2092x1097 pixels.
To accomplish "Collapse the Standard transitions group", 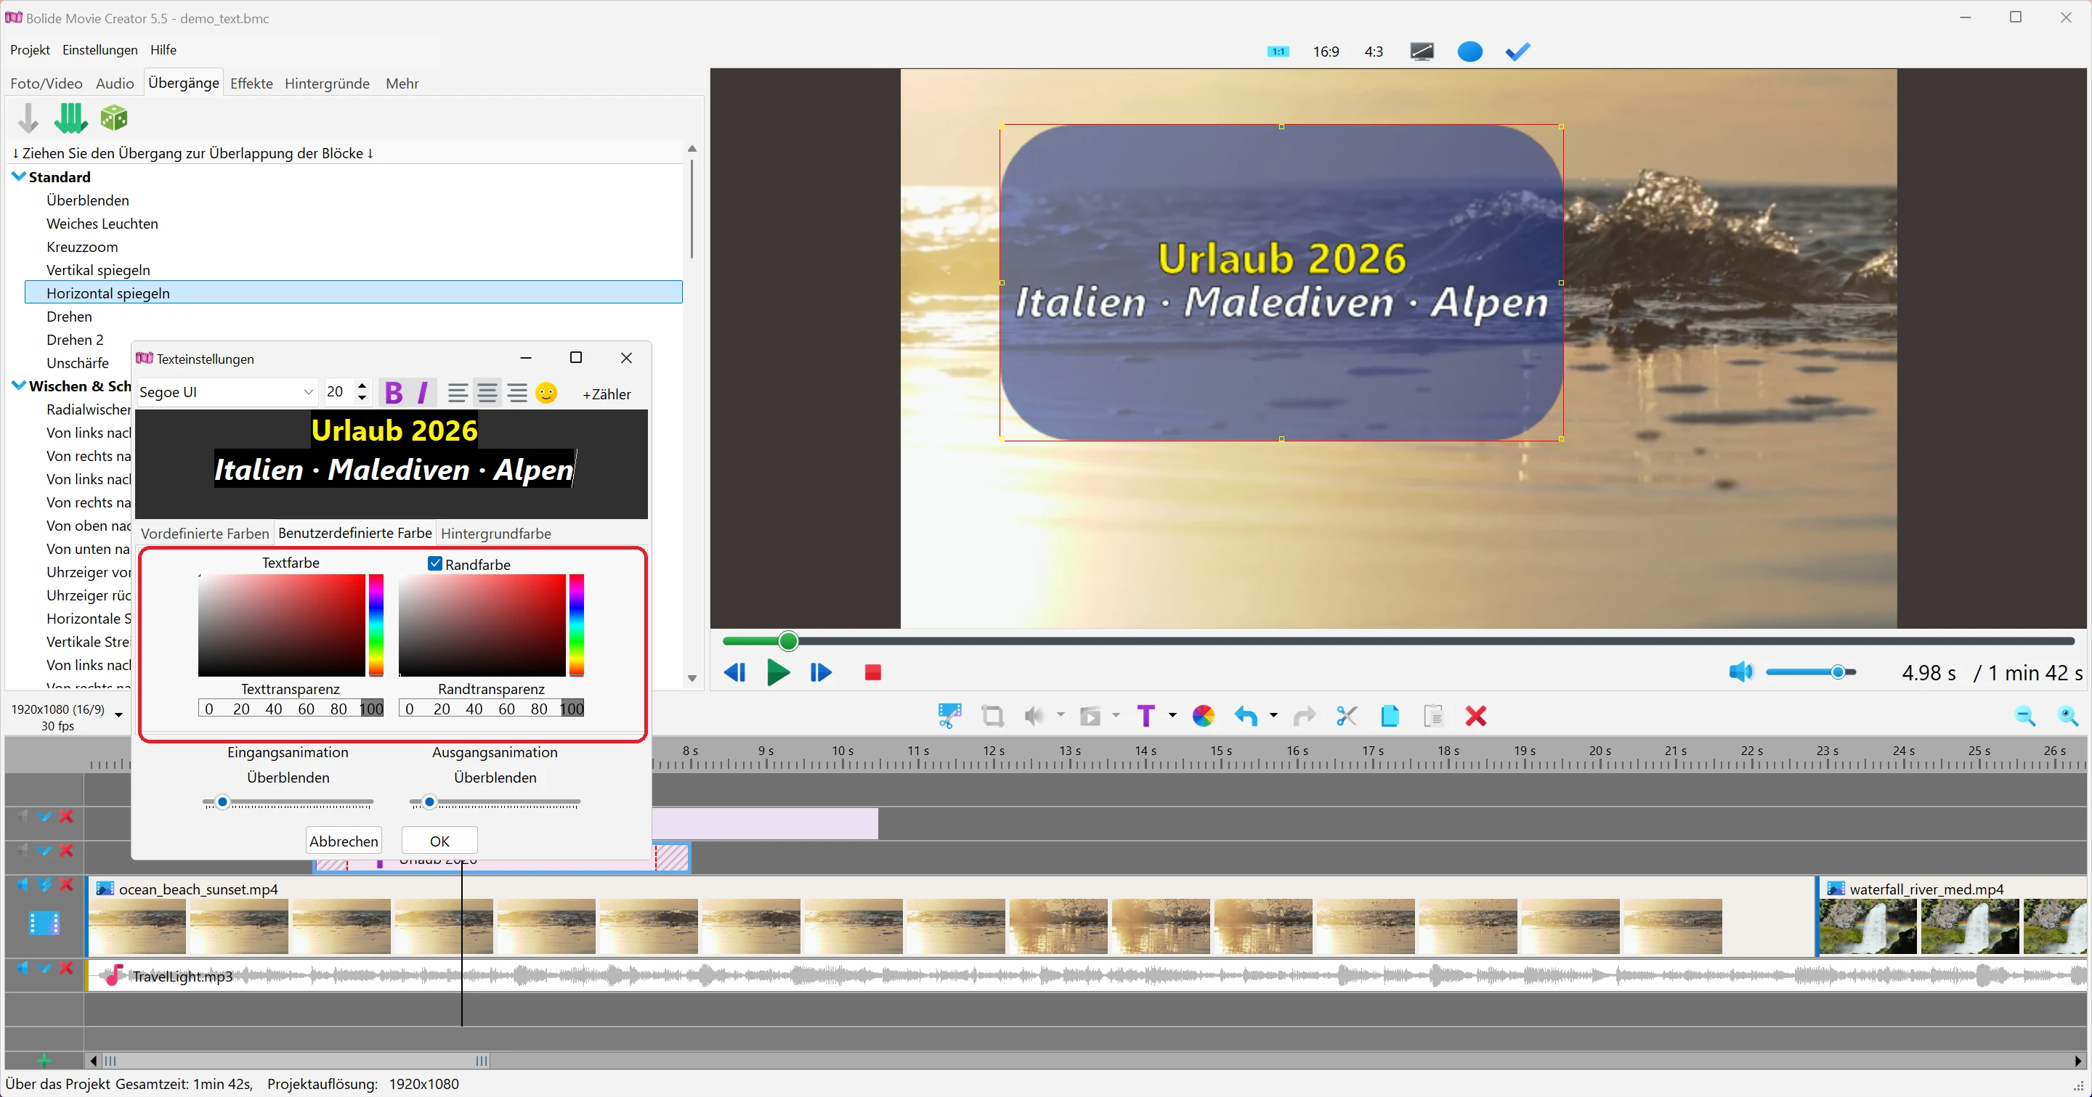I will [19, 176].
